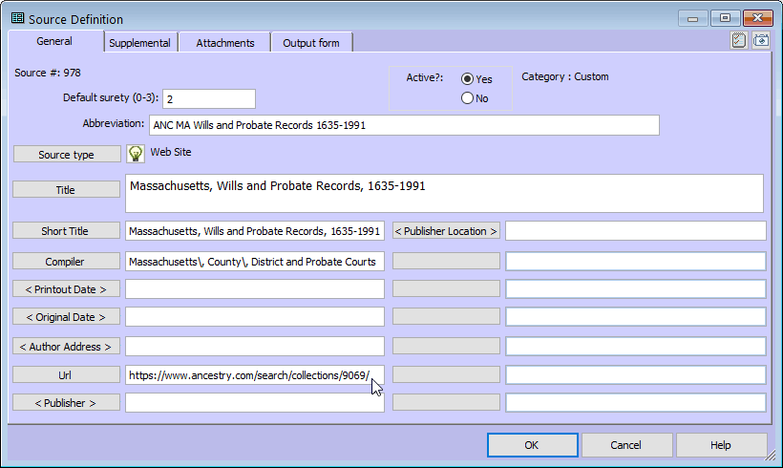Click the < Author Address > label button
This screenshot has height=468, width=783.
coord(66,346)
